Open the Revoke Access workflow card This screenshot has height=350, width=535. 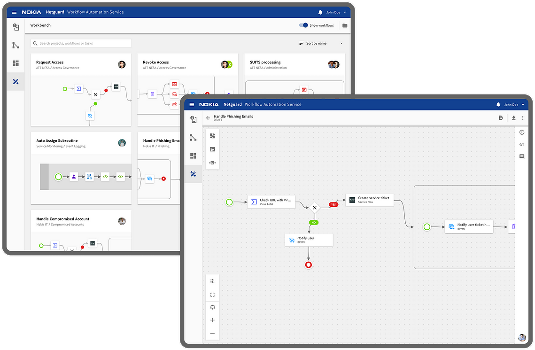pos(188,90)
